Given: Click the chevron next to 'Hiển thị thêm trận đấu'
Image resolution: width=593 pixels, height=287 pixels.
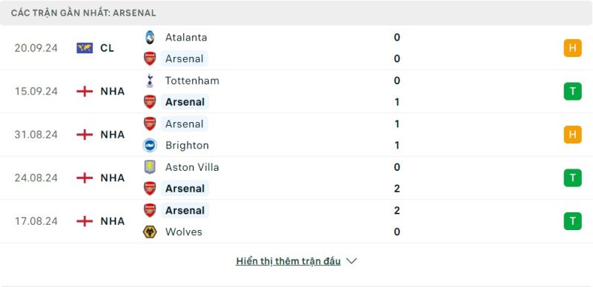Looking at the screenshot, I should [351, 261].
